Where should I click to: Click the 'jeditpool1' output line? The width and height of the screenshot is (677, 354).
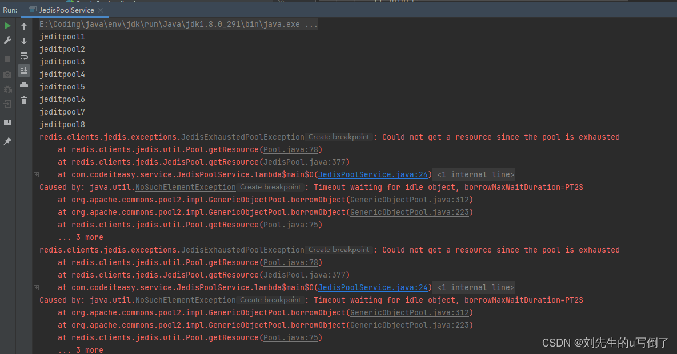[62, 36]
